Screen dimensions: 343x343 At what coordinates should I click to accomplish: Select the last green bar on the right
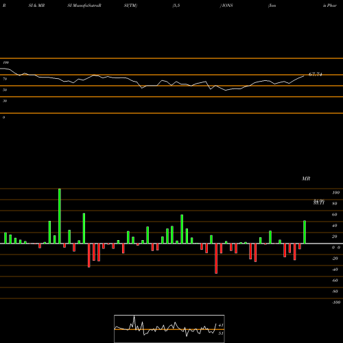pyautogui.click(x=305, y=232)
